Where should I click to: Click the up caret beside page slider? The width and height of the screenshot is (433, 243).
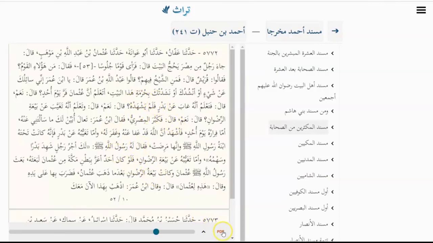click(x=203, y=232)
